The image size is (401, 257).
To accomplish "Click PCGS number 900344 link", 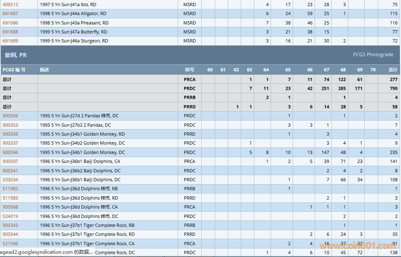I will click(x=10, y=234).
